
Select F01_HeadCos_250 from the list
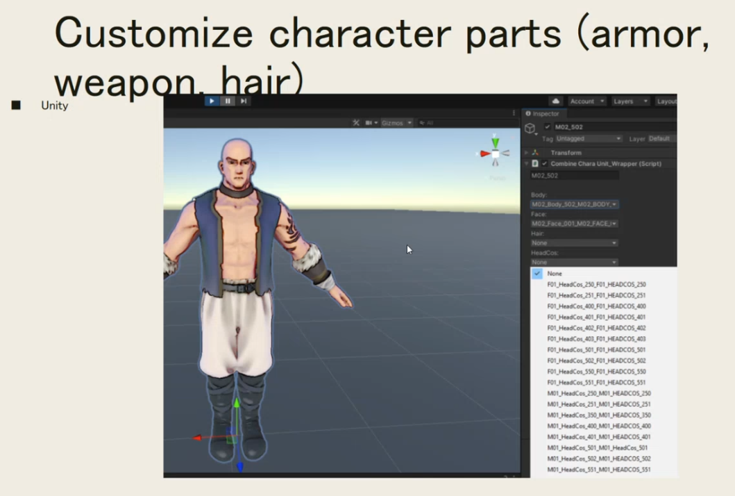pyautogui.click(x=596, y=285)
